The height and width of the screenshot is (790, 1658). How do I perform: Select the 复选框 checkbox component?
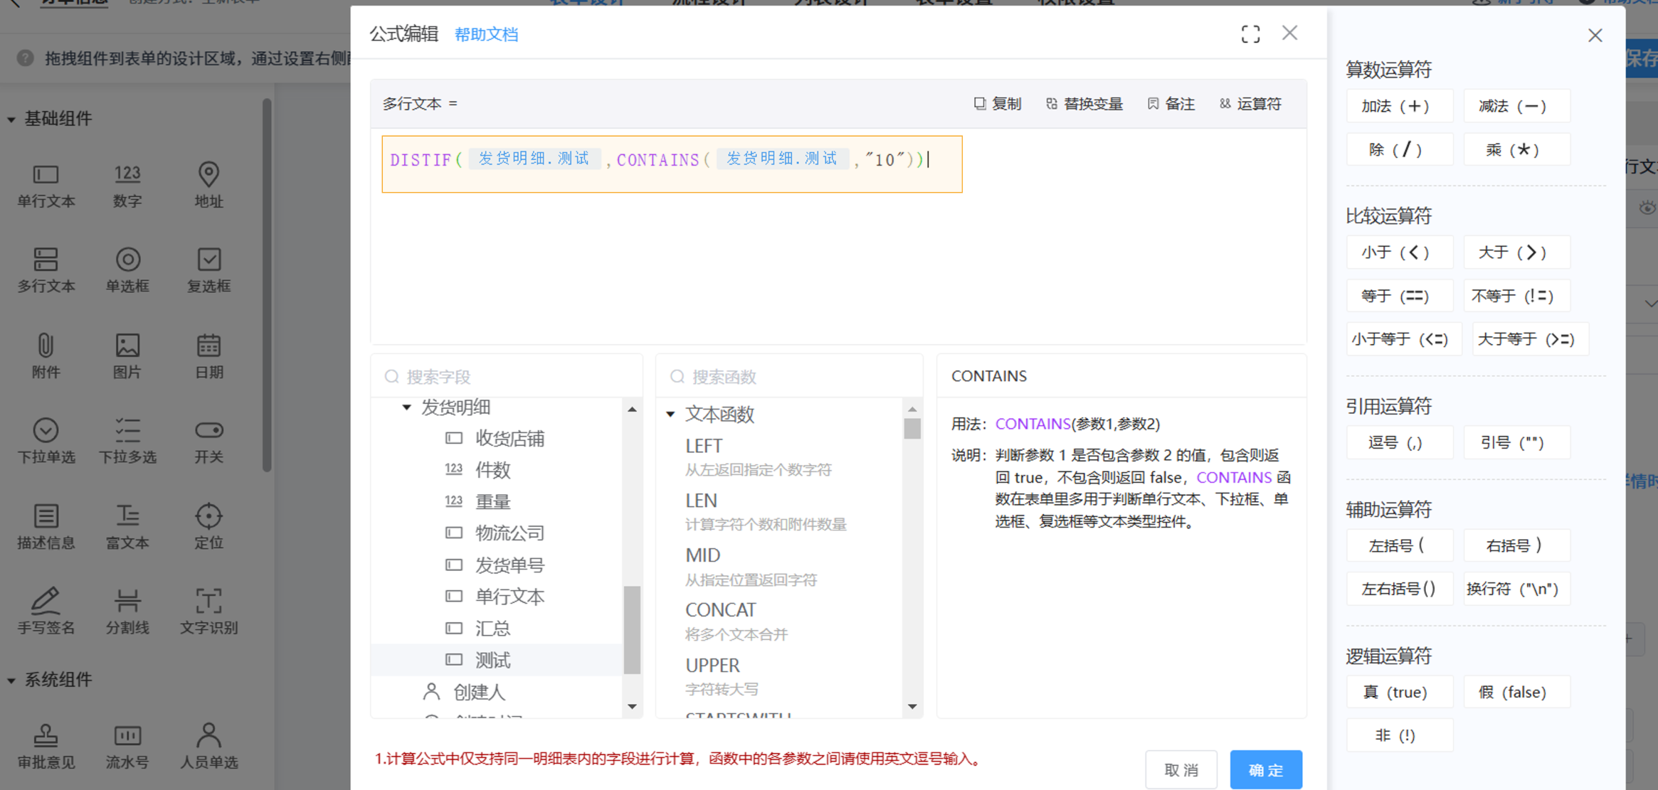[x=208, y=270]
